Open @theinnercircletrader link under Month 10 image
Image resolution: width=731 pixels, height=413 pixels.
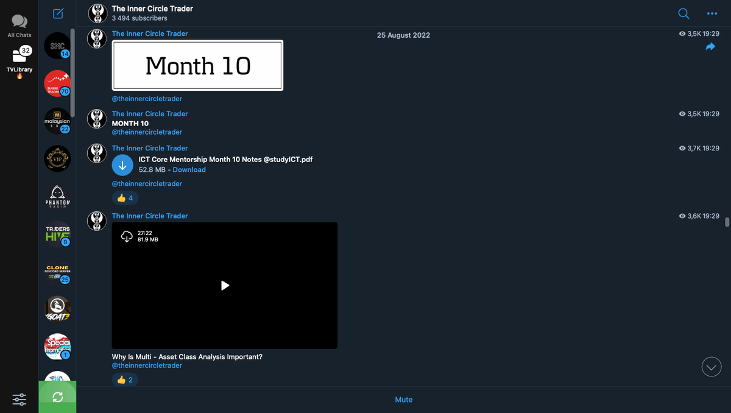click(147, 99)
